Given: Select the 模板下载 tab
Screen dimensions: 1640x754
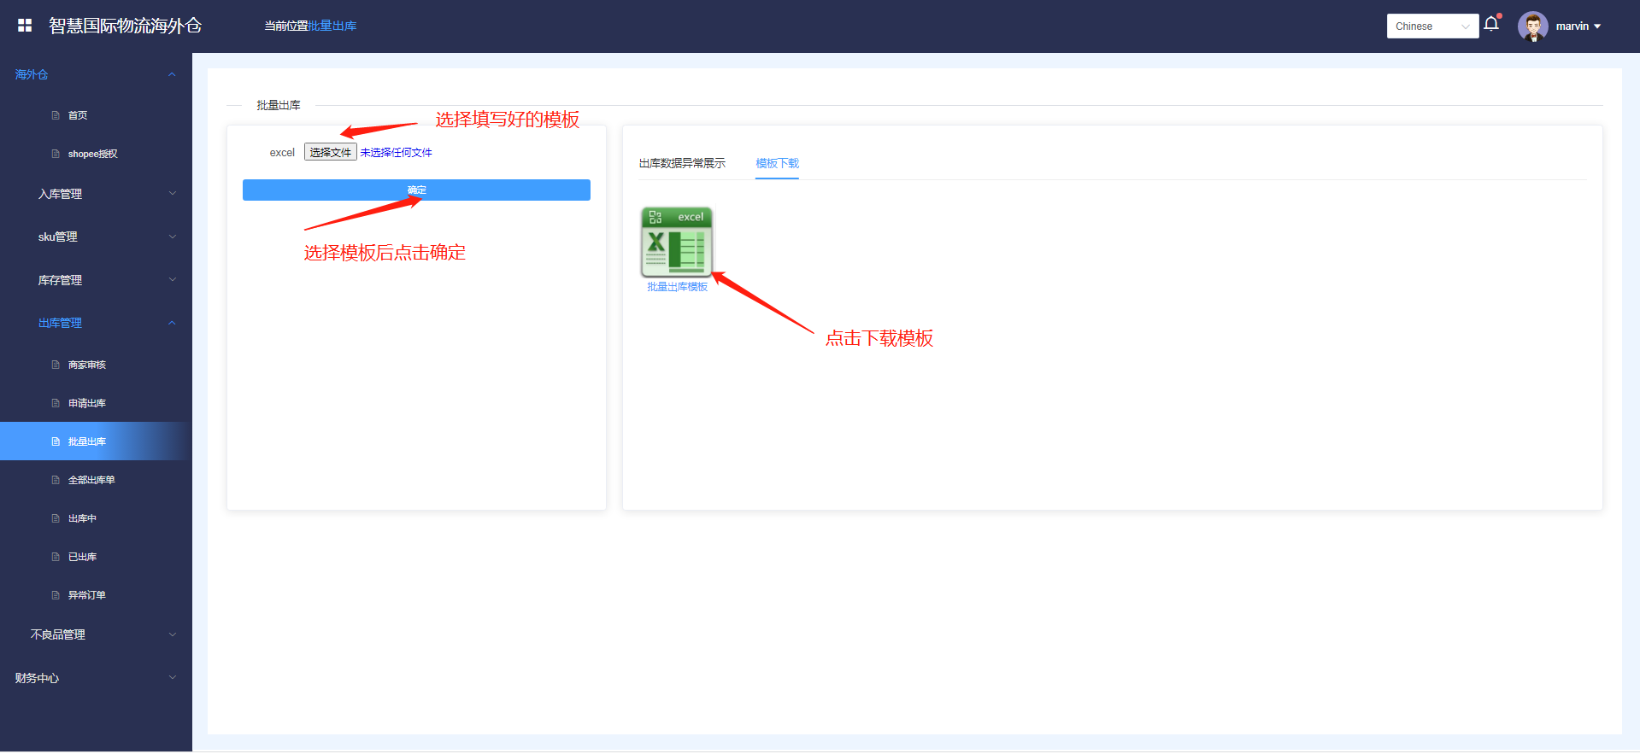Looking at the screenshot, I should 777,163.
